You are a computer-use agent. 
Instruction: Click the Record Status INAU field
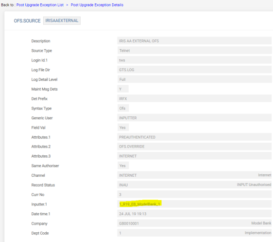[x=194, y=185]
